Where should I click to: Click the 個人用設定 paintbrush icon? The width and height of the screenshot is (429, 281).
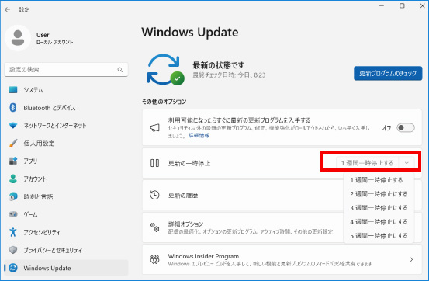[13, 144]
